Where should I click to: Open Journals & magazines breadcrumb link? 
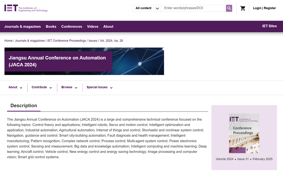coord(30,41)
